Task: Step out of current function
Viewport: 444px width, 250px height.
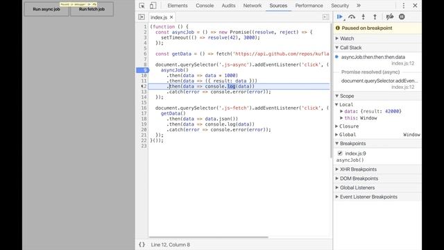Action: point(375,17)
